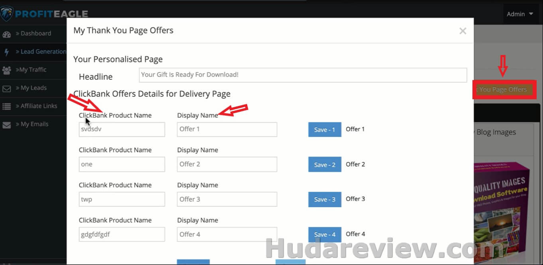Close the My Thank You Page Offers dialog
543x265 pixels.
pos(462,31)
